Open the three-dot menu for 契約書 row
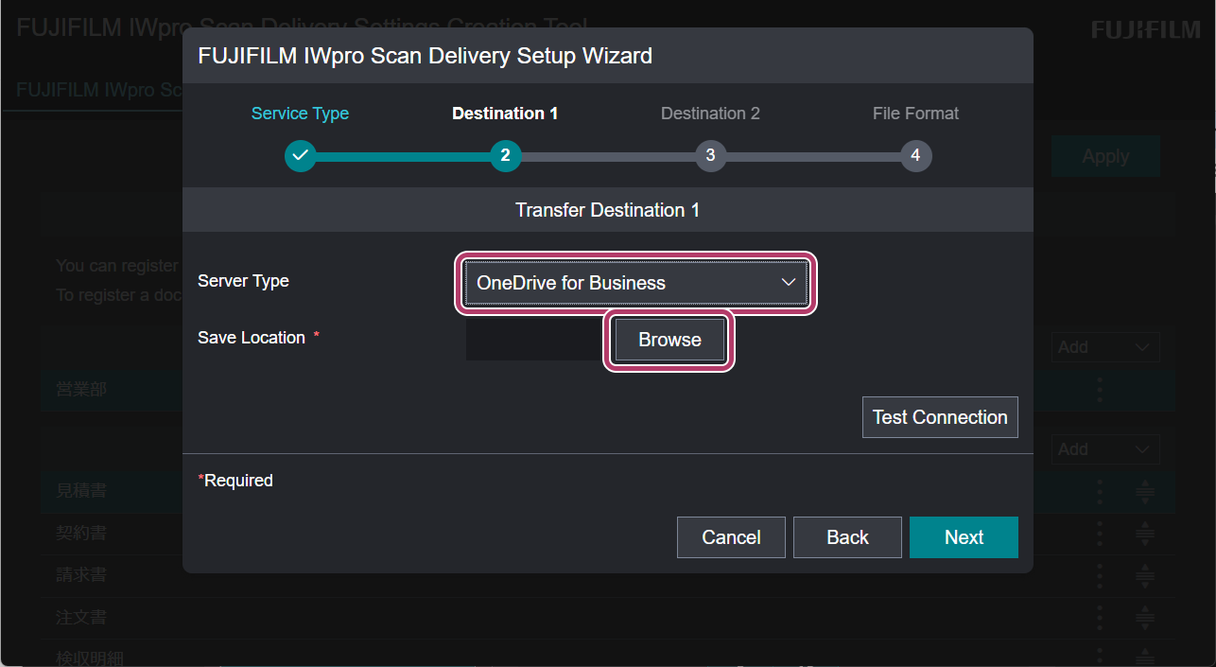Image resolution: width=1216 pixels, height=667 pixels. [x=1100, y=534]
